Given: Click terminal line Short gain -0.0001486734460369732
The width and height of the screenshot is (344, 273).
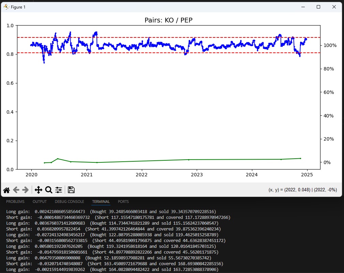Looking at the screenshot, I should pyautogui.click(x=118, y=218).
